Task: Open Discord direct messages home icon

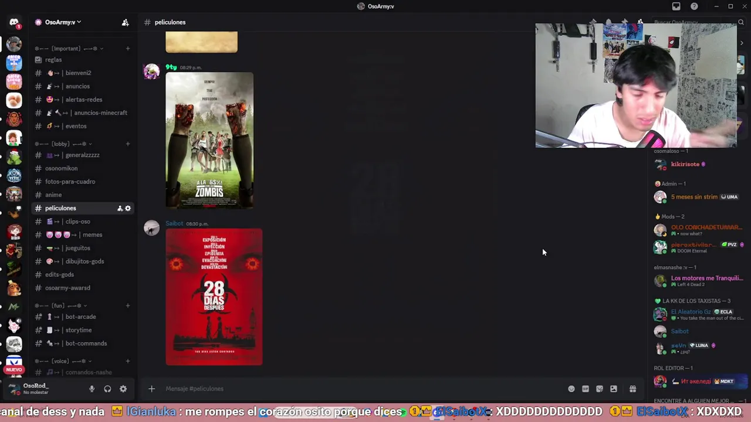Action: (x=14, y=22)
